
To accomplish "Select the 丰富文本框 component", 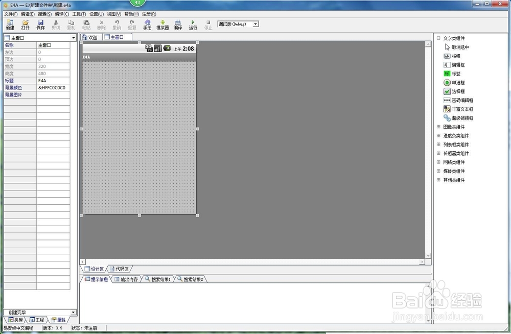I will 458,109.
